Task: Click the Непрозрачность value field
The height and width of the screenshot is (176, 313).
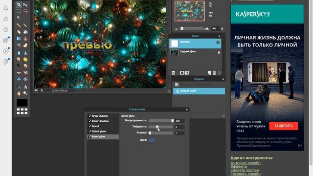Action: (x=179, y=121)
